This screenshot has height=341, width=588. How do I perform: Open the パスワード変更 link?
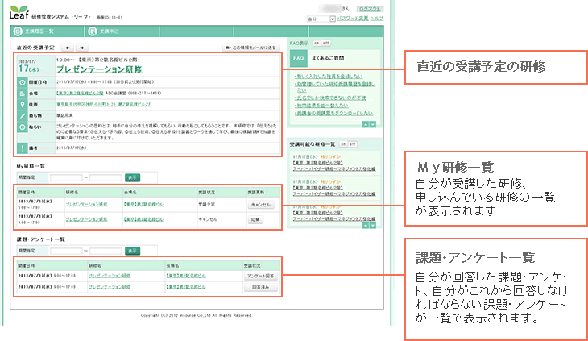[353, 19]
